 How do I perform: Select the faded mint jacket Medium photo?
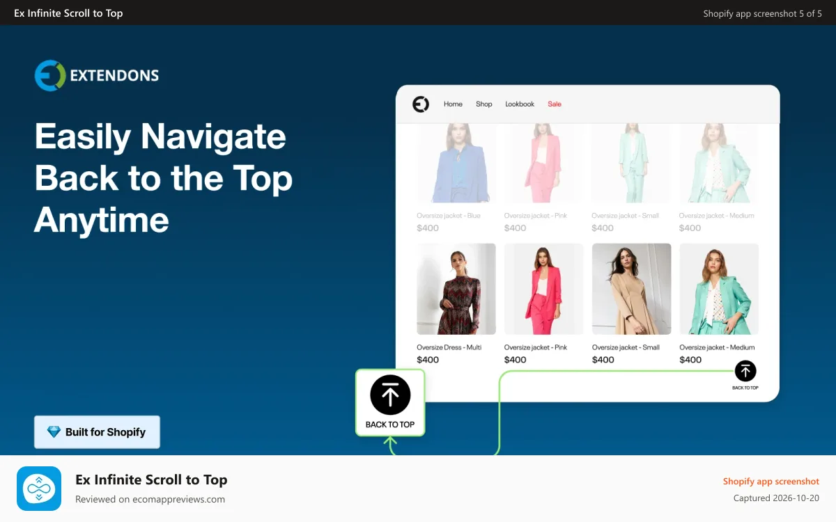pos(719,164)
